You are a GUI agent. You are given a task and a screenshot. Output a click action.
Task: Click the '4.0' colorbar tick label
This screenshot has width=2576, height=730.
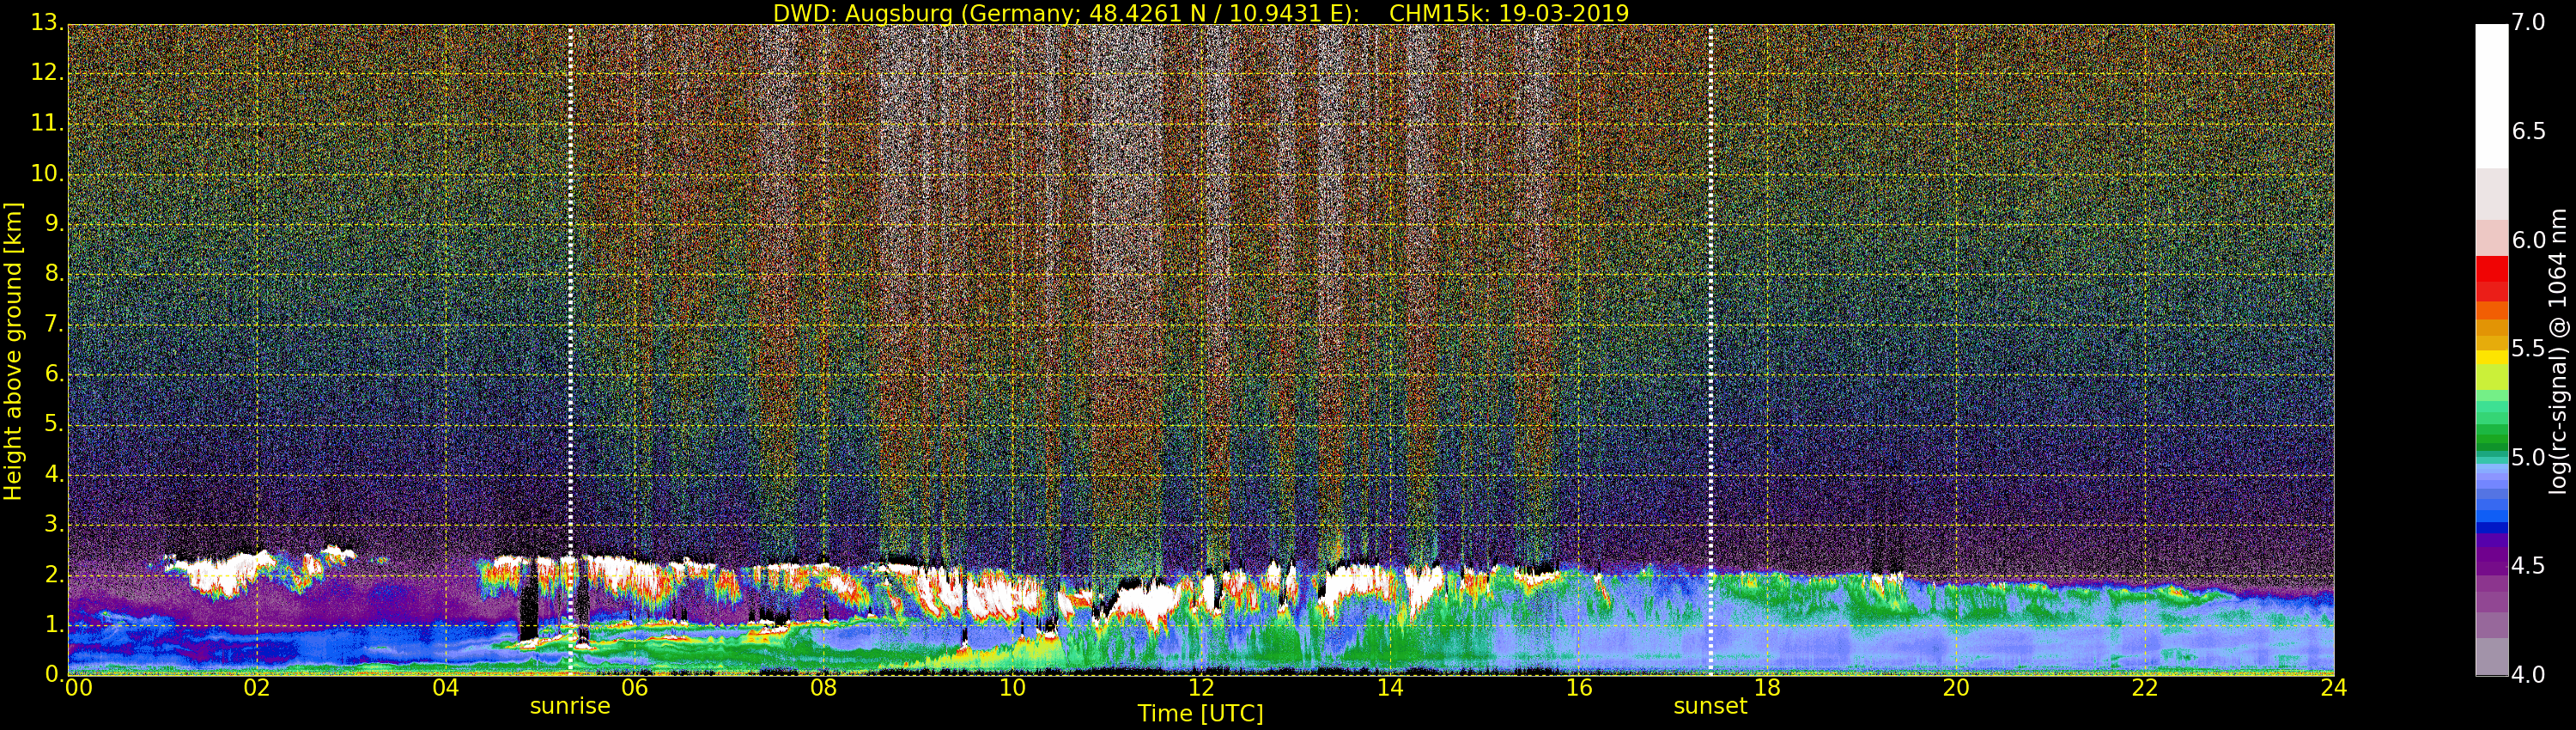[2529, 675]
